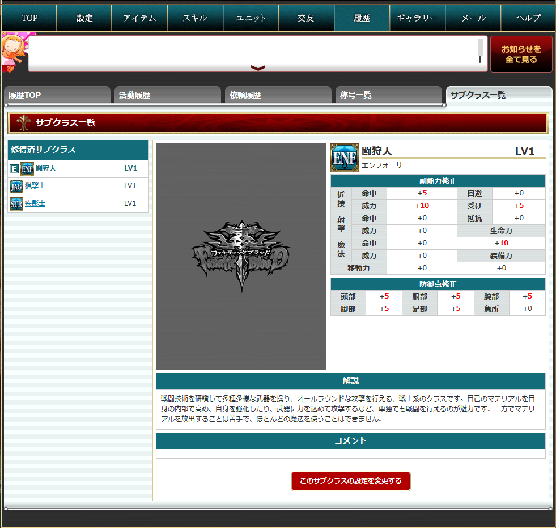
Task: Click the 副能力修正 table header
Action: click(438, 181)
